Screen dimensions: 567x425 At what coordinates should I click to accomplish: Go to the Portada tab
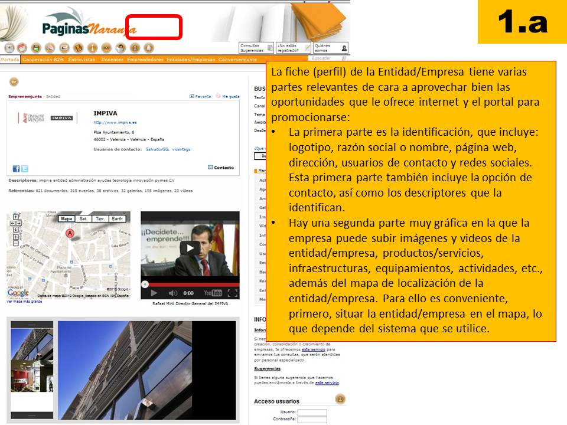9,60
